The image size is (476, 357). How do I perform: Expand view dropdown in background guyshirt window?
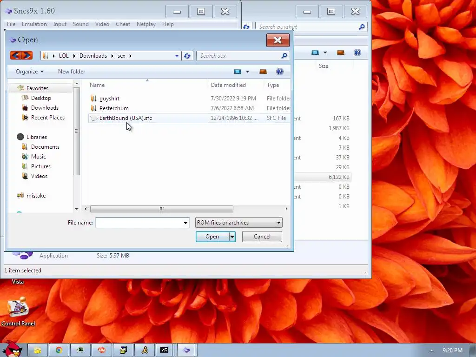[x=325, y=53]
